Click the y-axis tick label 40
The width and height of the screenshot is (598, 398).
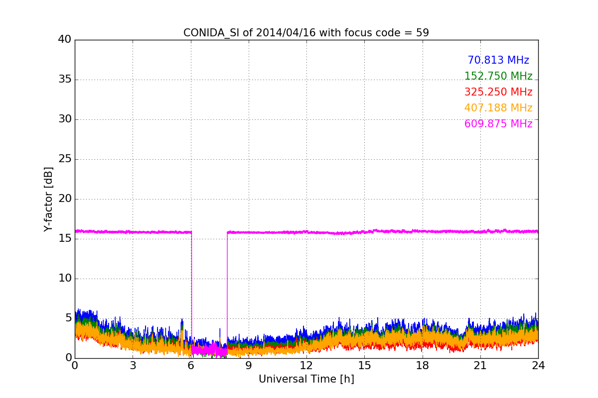point(65,40)
